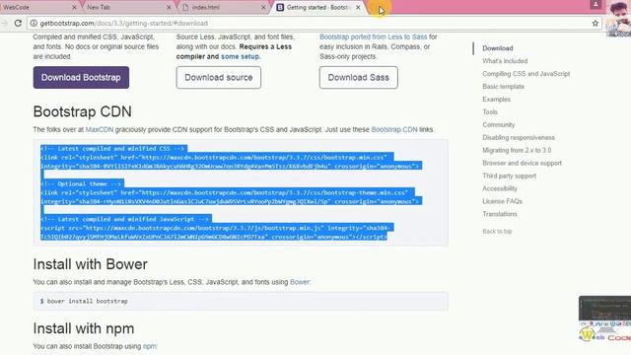Click the Download Bootstrap button
The width and height of the screenshot is (631, 355).
[81, 77]
